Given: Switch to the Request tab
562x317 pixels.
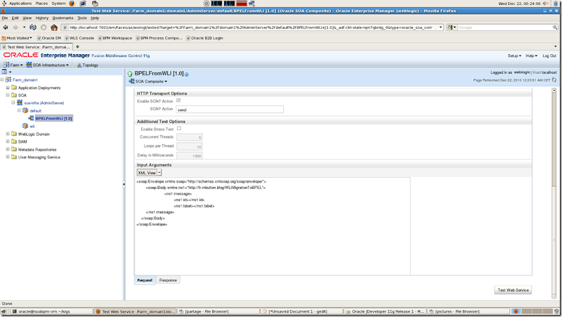Looking at the screenshot, I should pyautogui.click(x=145, y=280).
